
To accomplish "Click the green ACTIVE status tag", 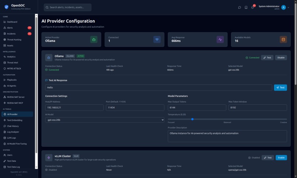I will pyautogui.click(x=80, y=56).
